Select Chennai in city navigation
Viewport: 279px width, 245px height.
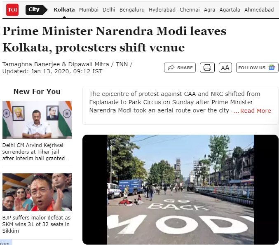[x=190, y=9]
